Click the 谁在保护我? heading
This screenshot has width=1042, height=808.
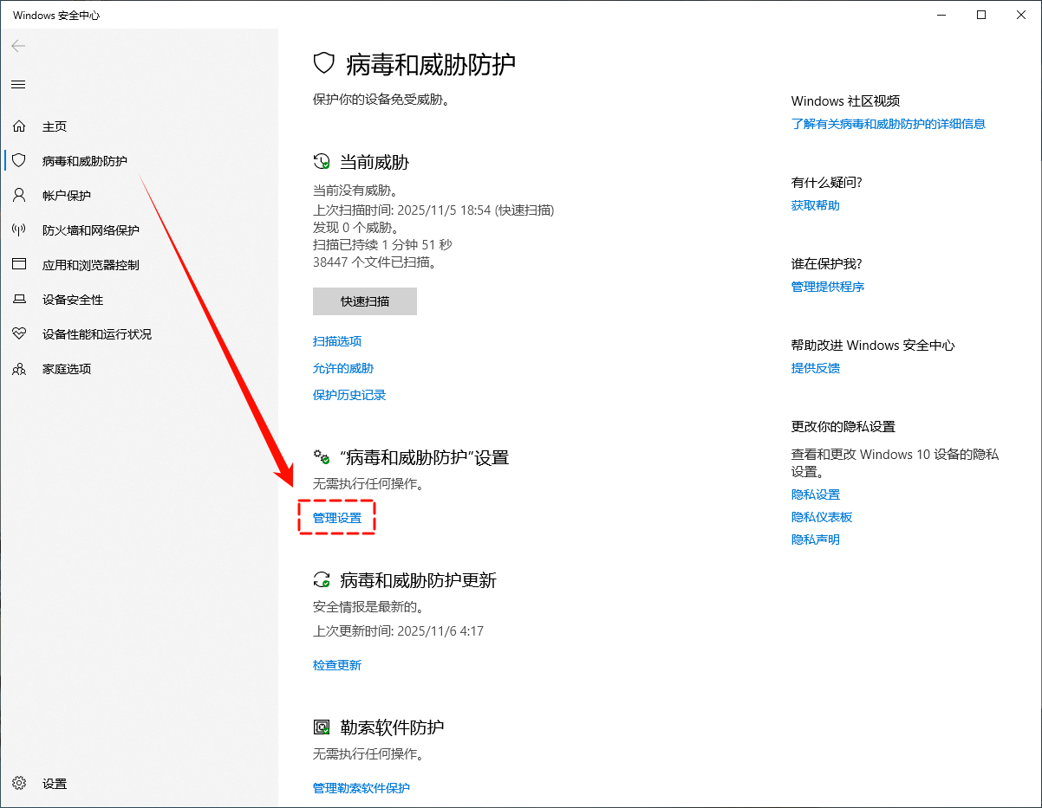pos(827,264)
